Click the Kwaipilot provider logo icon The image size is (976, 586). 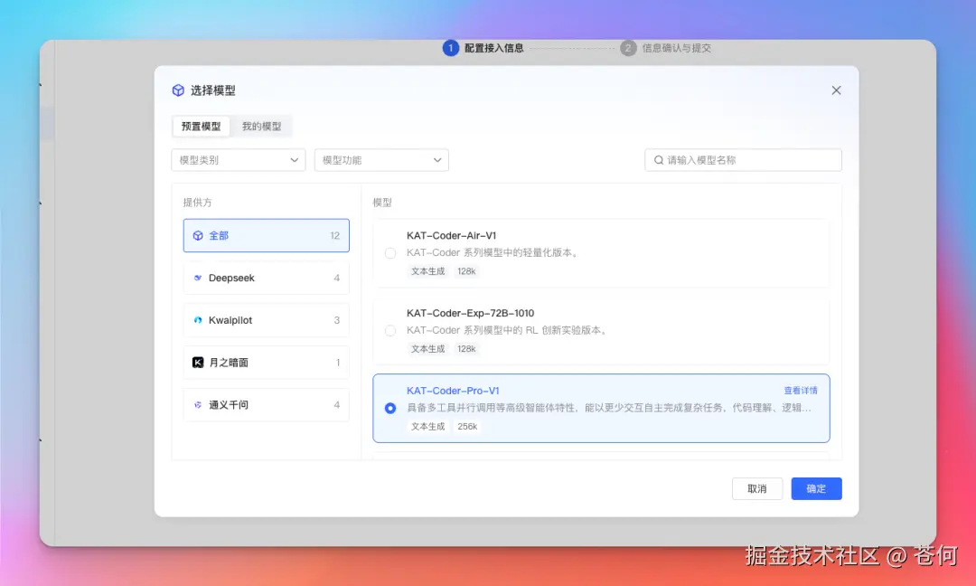pyautogui.click(x=198, y=320)
